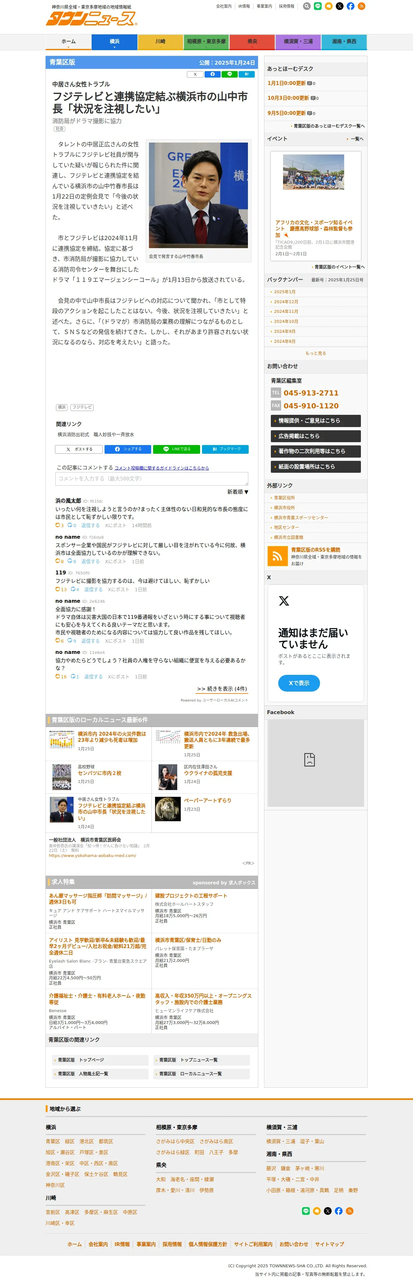Screen dimensions: 413x1285
Task: Click the yellow chat icon in top header
Action: click(329, 6)
